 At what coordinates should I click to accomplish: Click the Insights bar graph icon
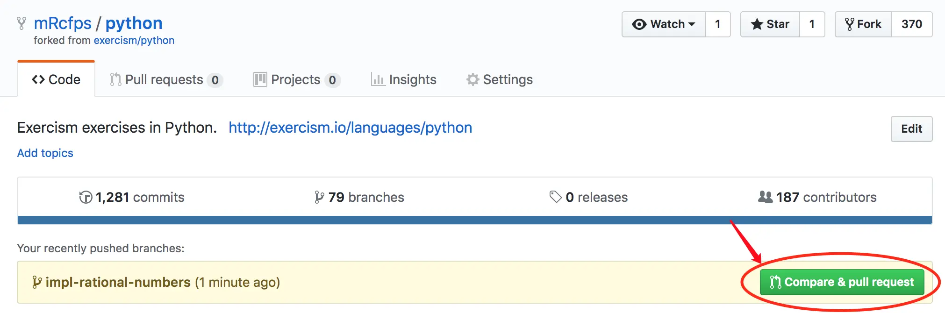378,80
